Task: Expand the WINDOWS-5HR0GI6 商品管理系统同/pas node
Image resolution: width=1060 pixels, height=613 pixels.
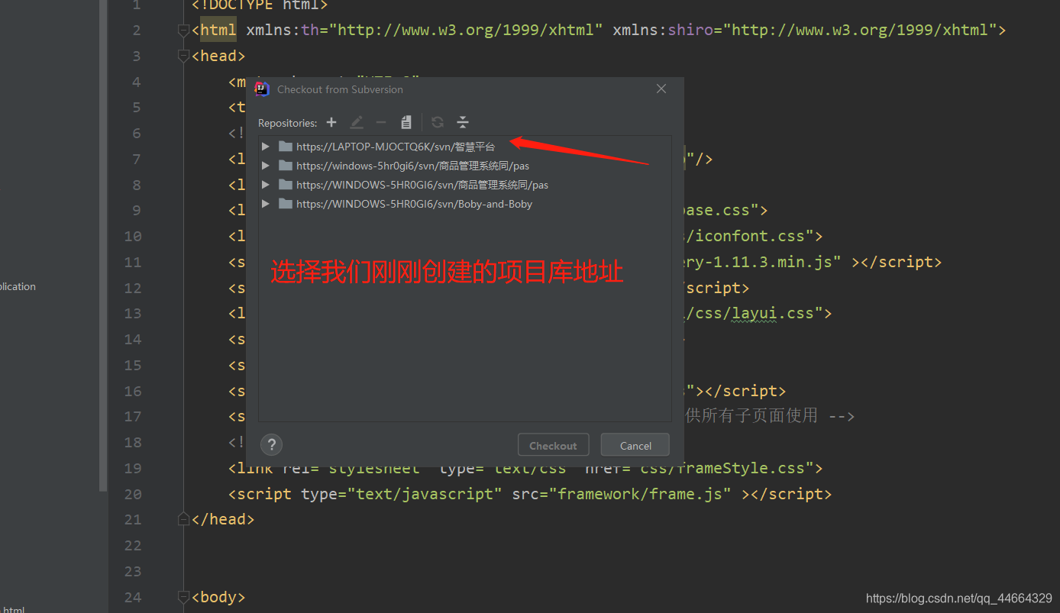Action: [x=266, y=184]
